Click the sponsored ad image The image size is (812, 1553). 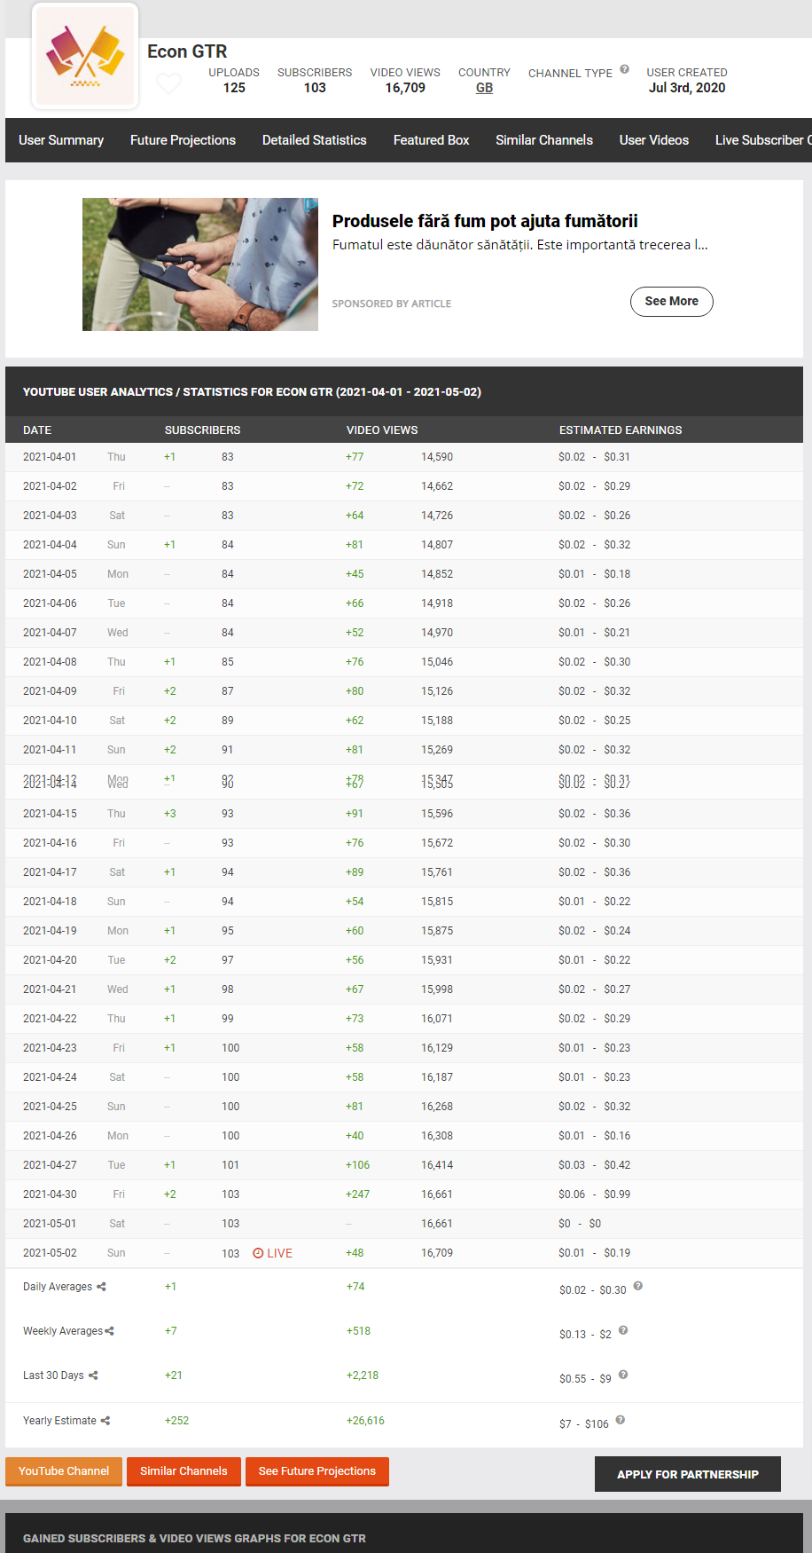(x=200, y=264)
